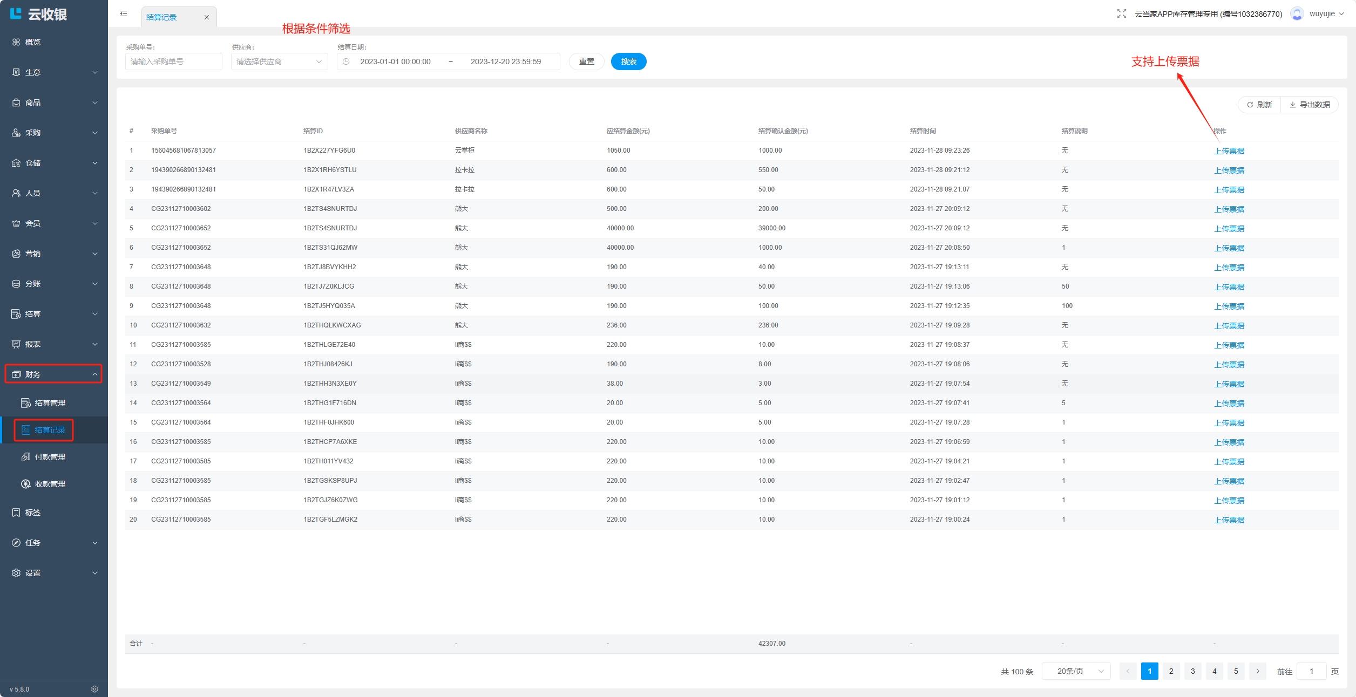
Task: Open the 20条/页 page size dropdown
Action: point(1076,671)
